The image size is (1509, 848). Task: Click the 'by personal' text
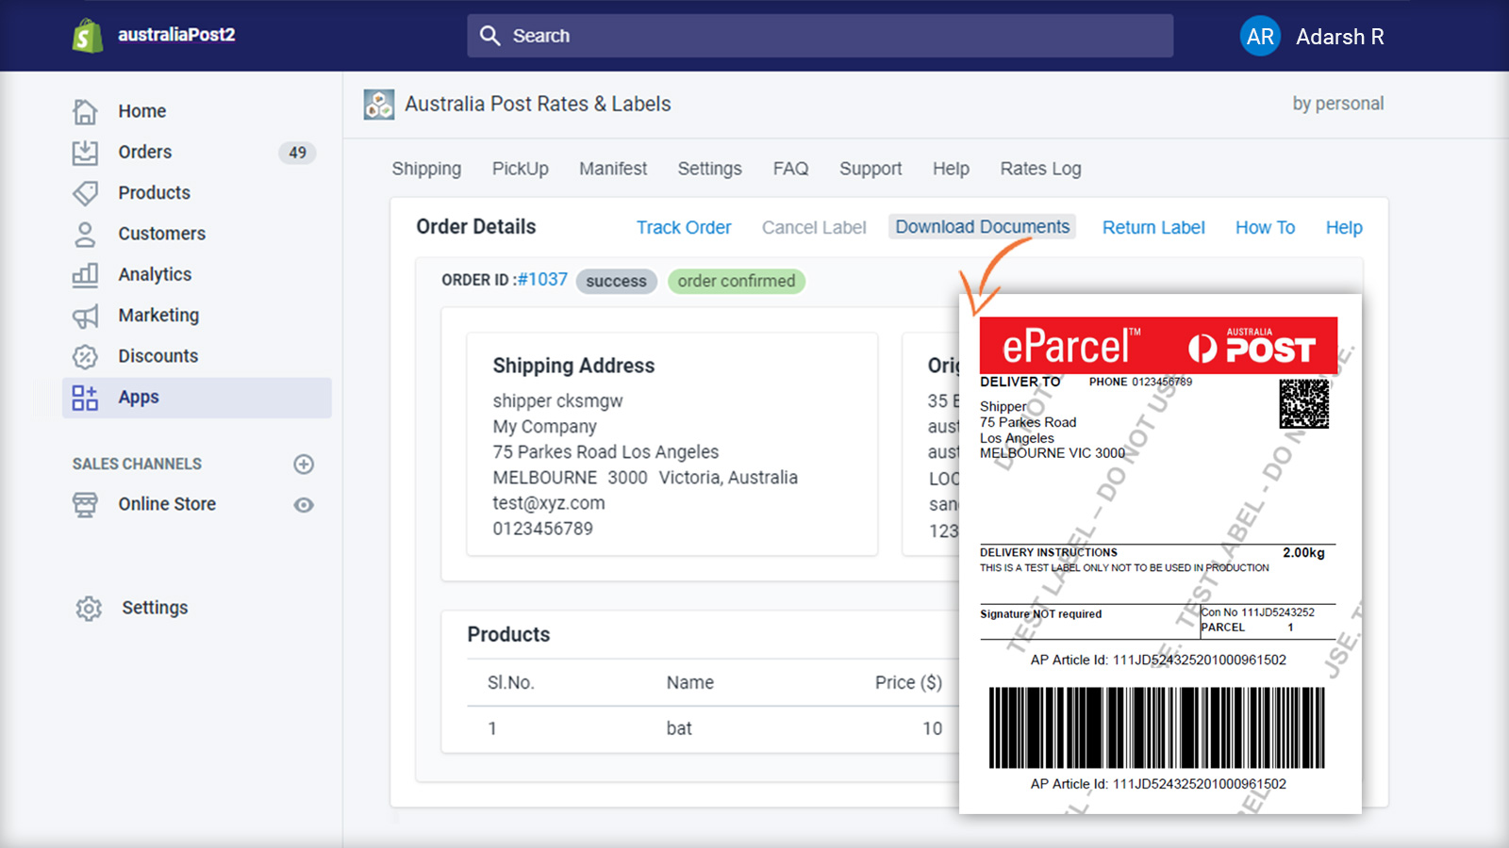tap(1338, 104)
